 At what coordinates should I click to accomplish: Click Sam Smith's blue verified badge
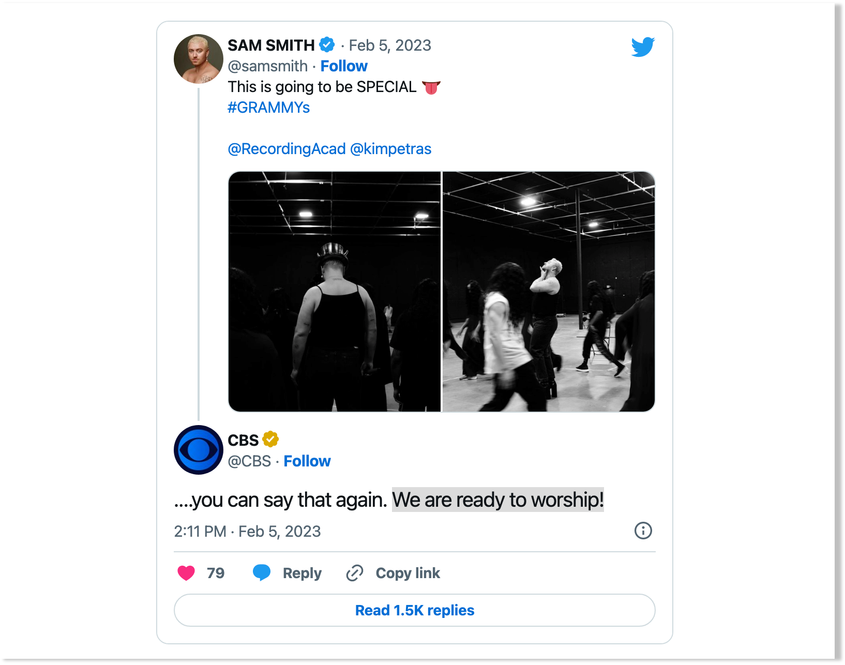[x=327, y=45]
